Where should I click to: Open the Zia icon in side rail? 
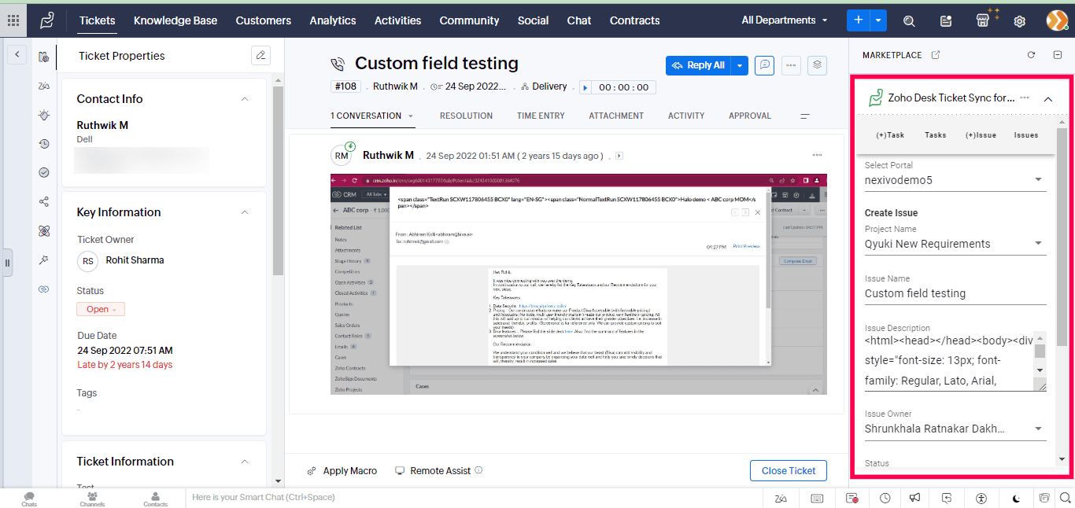44,86
